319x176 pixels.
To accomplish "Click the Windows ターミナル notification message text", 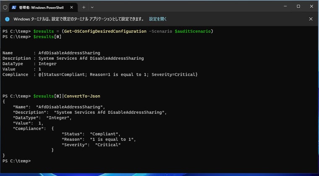I will pyautogui.click(x=79, y=19).
